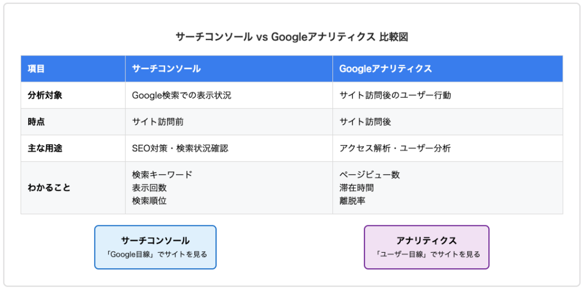Click the サイト訪問後のユーザー行動 cell
The height and width of the screenshot is (290, 587).
[x=395, y=95]
